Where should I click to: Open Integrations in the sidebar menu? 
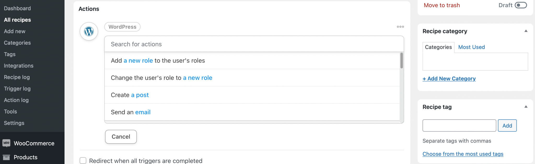point(19,66)
